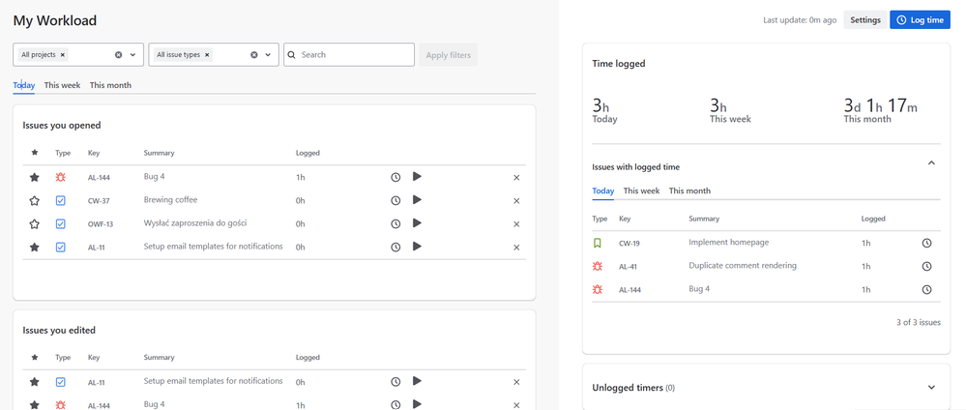The width and height of the screenshot is (966, 410).
Task: Open Bug 4 summary in Issues you opened
Action: pyautogui.click(x=154, y=176)
